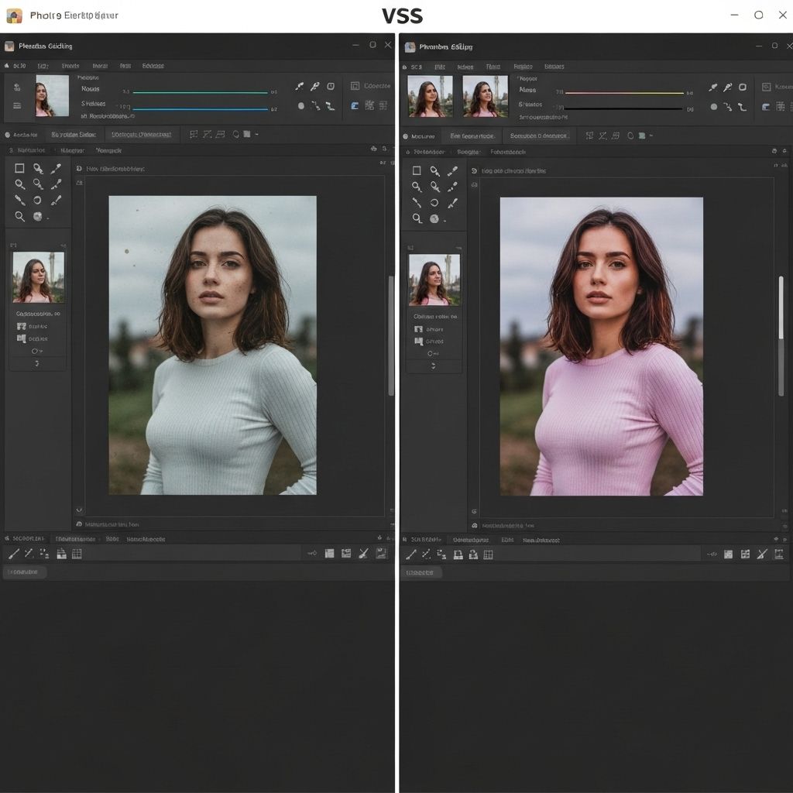The image size is (793, 793).
Task: Toggle second layer visibility icon in right side panel
Action: click(x=418, y=341)
